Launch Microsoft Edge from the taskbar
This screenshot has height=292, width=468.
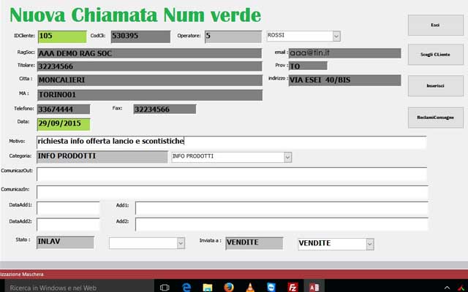tap(186, 287)
